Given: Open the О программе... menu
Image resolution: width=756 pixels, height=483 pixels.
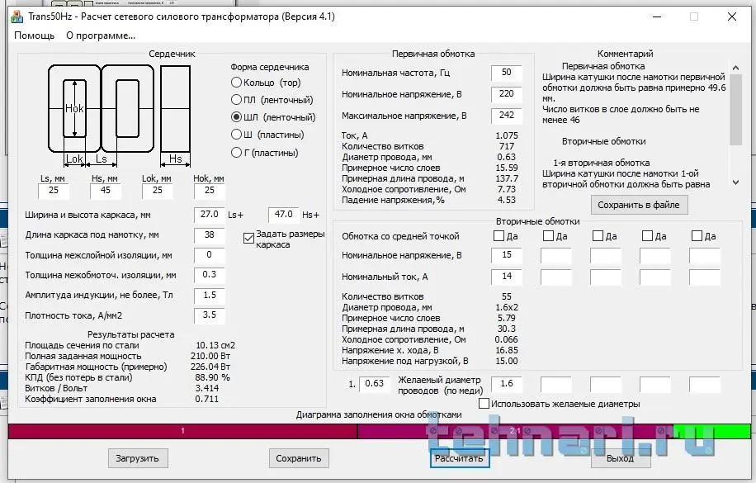Looking at the screenshot, I should pyautogui.click(x=101, y=36).
